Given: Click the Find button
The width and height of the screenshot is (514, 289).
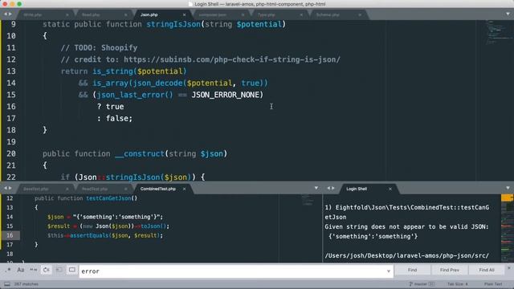Looking at the screenshot, I should [412, 270].
